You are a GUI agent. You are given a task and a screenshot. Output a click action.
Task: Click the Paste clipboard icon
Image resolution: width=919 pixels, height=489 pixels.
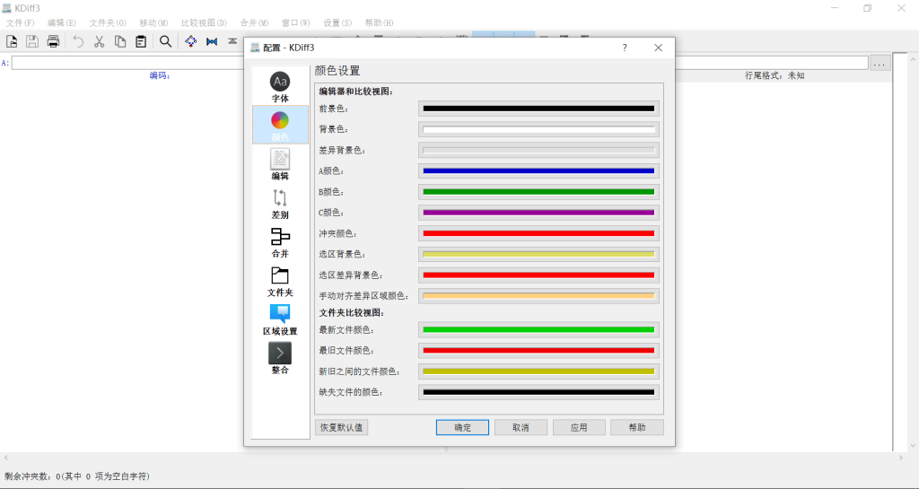141,41
